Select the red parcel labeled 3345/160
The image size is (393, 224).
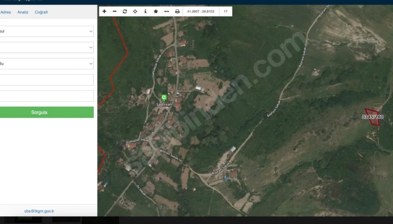372,117
